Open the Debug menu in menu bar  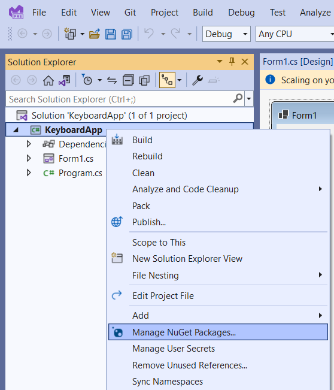tap(241, 13)
